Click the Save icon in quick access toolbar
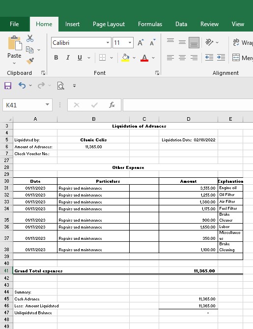 click(8, 86)
